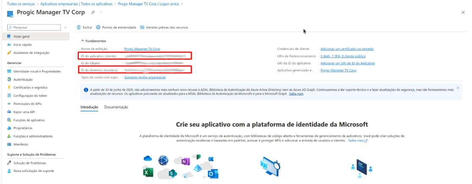This screenshot has height=184, width=472.
Task: Click the info icon in ADAL banner
Action: pyautogui.click(x=86, y=89)
